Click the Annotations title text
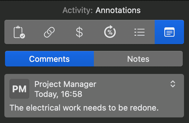 118,10
